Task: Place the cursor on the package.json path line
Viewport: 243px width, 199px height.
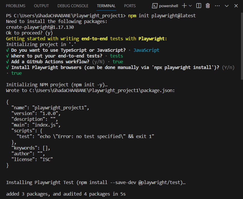Action: 90,90
